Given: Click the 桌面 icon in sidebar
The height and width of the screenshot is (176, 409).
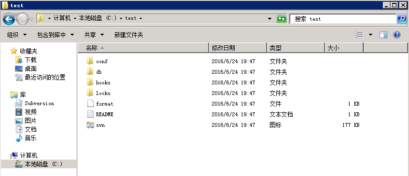Looking at the screenshot, I should point(19,69).
